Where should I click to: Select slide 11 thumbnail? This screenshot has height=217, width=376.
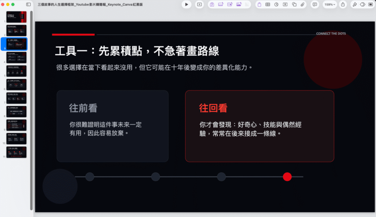pos(16,152)
